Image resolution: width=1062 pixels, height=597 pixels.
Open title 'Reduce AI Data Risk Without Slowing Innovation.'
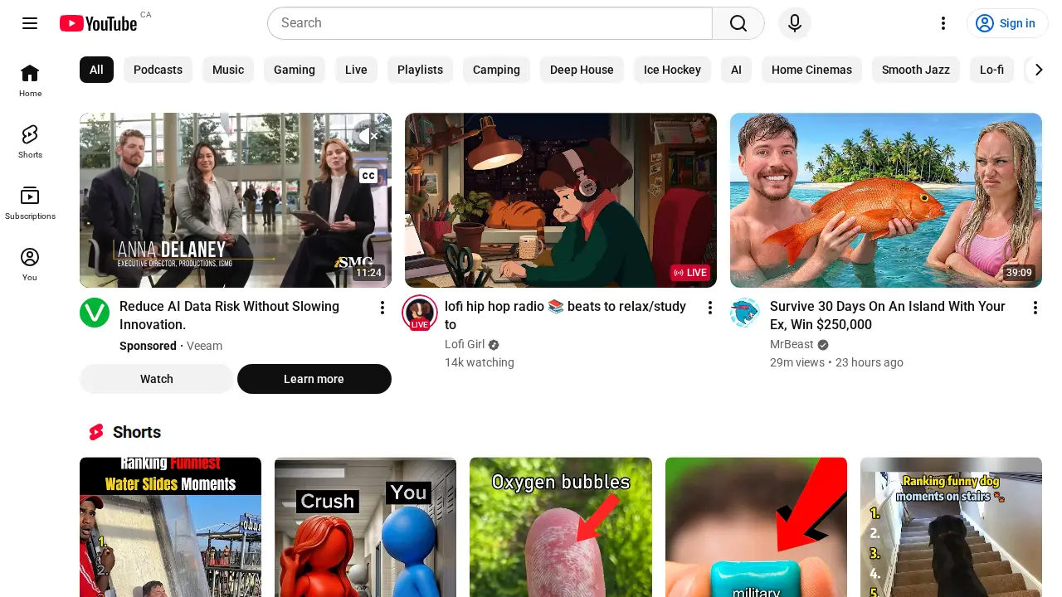click(230, 315)
